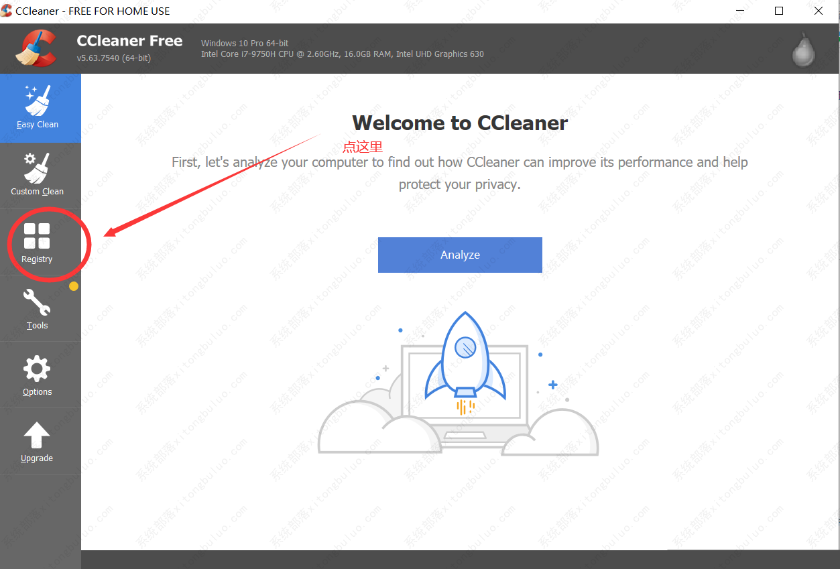The width and height of the screenshot is (840, 569).
Task: Click the yellow notification dot near Tools
Action: tap(74, 286)
